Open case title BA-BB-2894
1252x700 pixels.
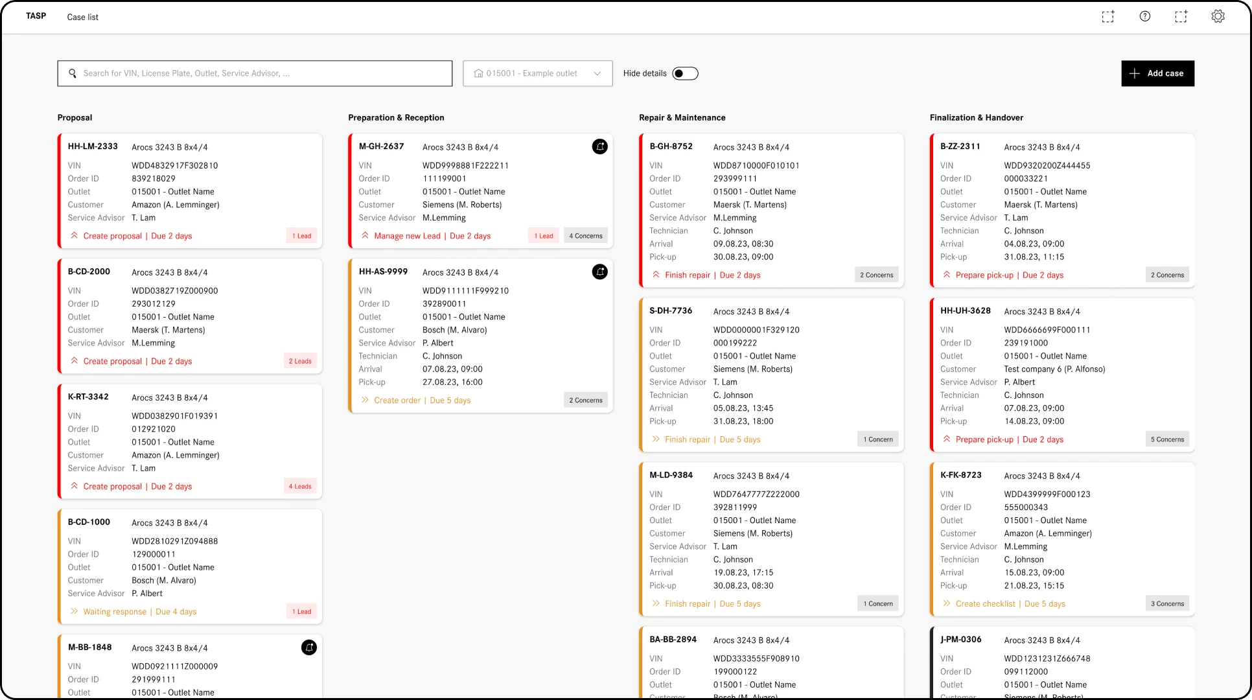[673, 639]
